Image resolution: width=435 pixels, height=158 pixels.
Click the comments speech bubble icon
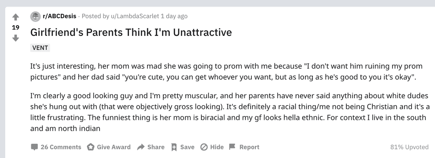[34, 147]
